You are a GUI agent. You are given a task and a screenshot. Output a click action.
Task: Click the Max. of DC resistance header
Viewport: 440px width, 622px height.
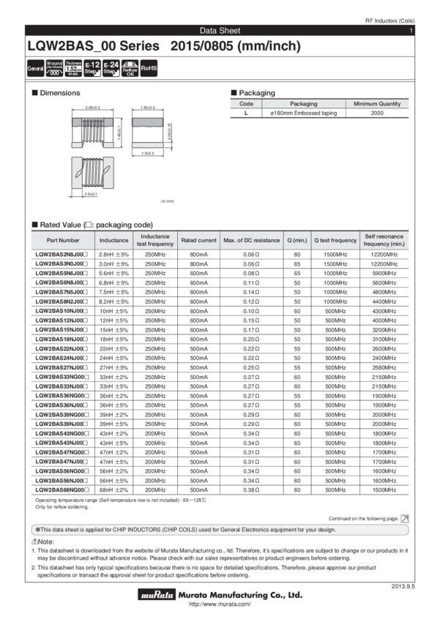252,241
